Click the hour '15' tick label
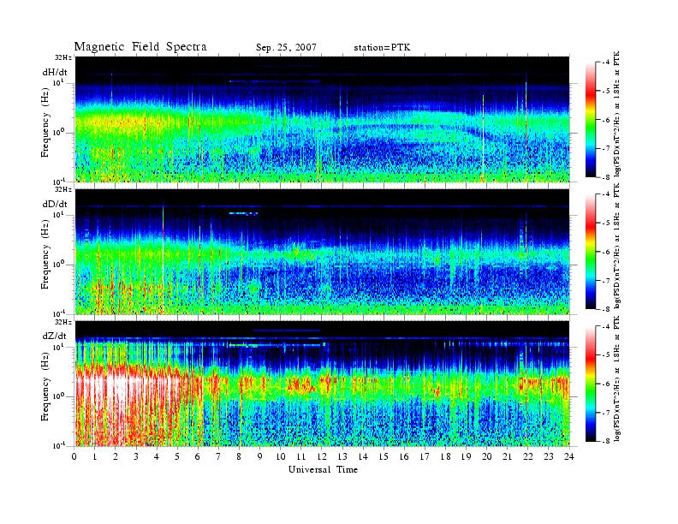The height and width of the screenshot is (524, 678). click(x=384, y=457)
